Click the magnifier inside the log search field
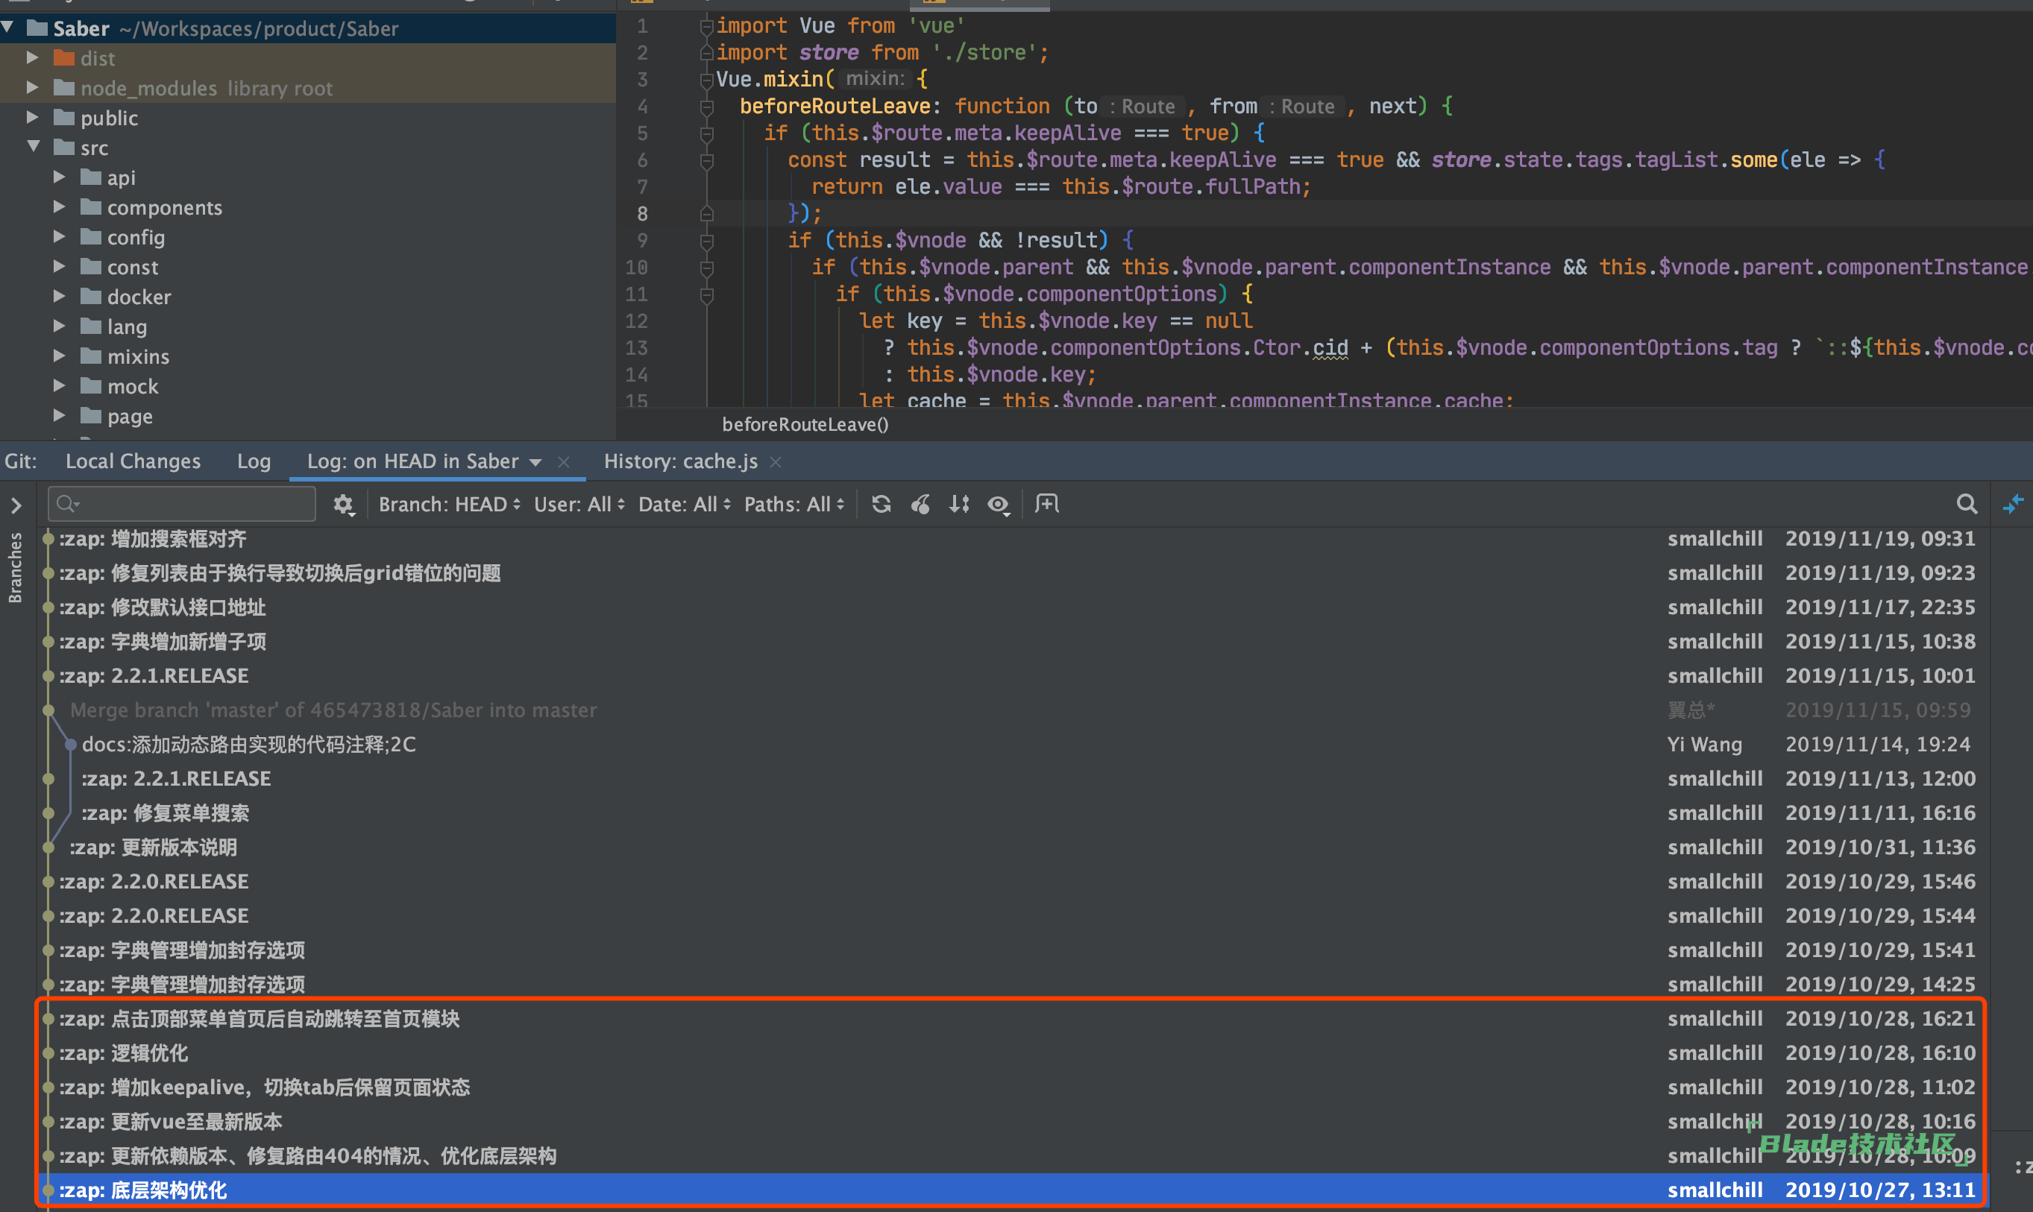 pyautogui.click(x=68, y=504)
